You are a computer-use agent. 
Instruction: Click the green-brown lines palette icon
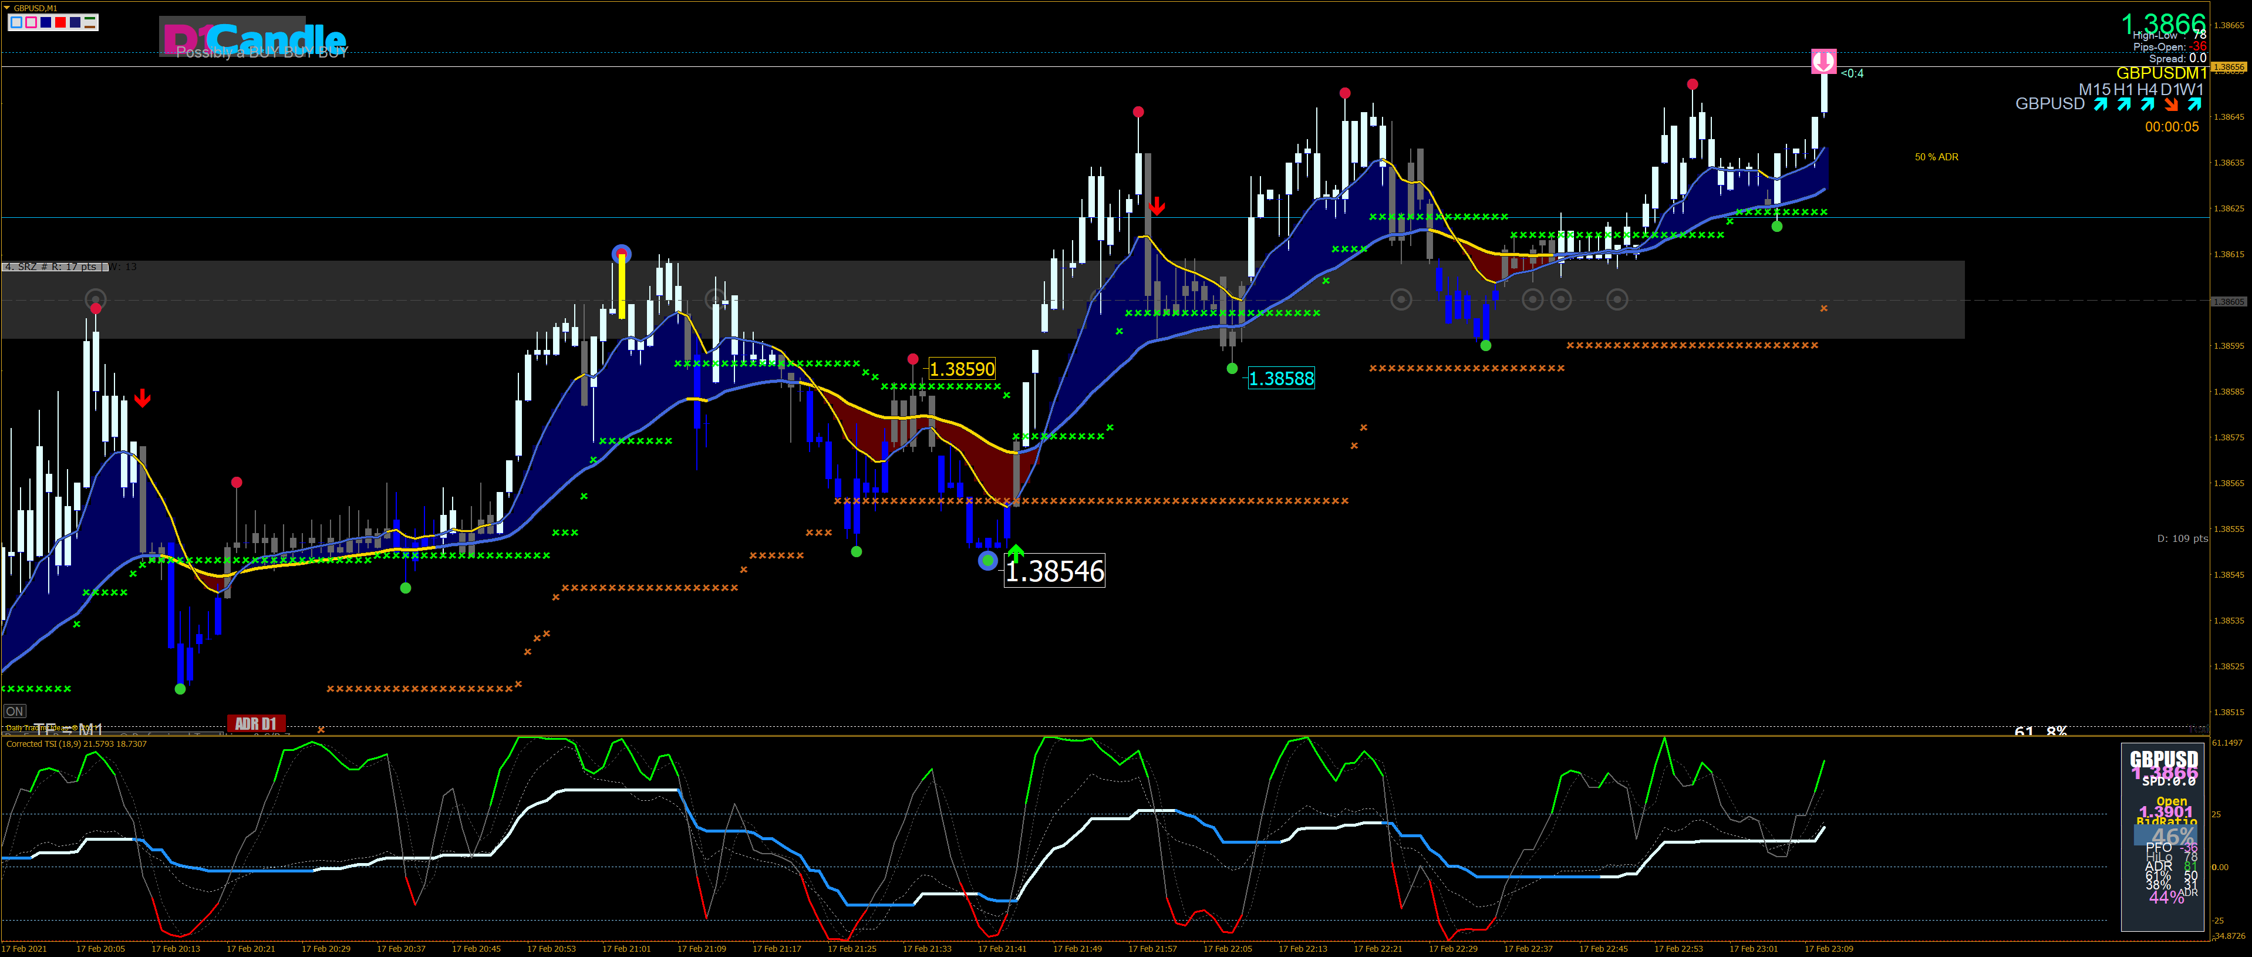pyautogui.click(x=90, y=23)
